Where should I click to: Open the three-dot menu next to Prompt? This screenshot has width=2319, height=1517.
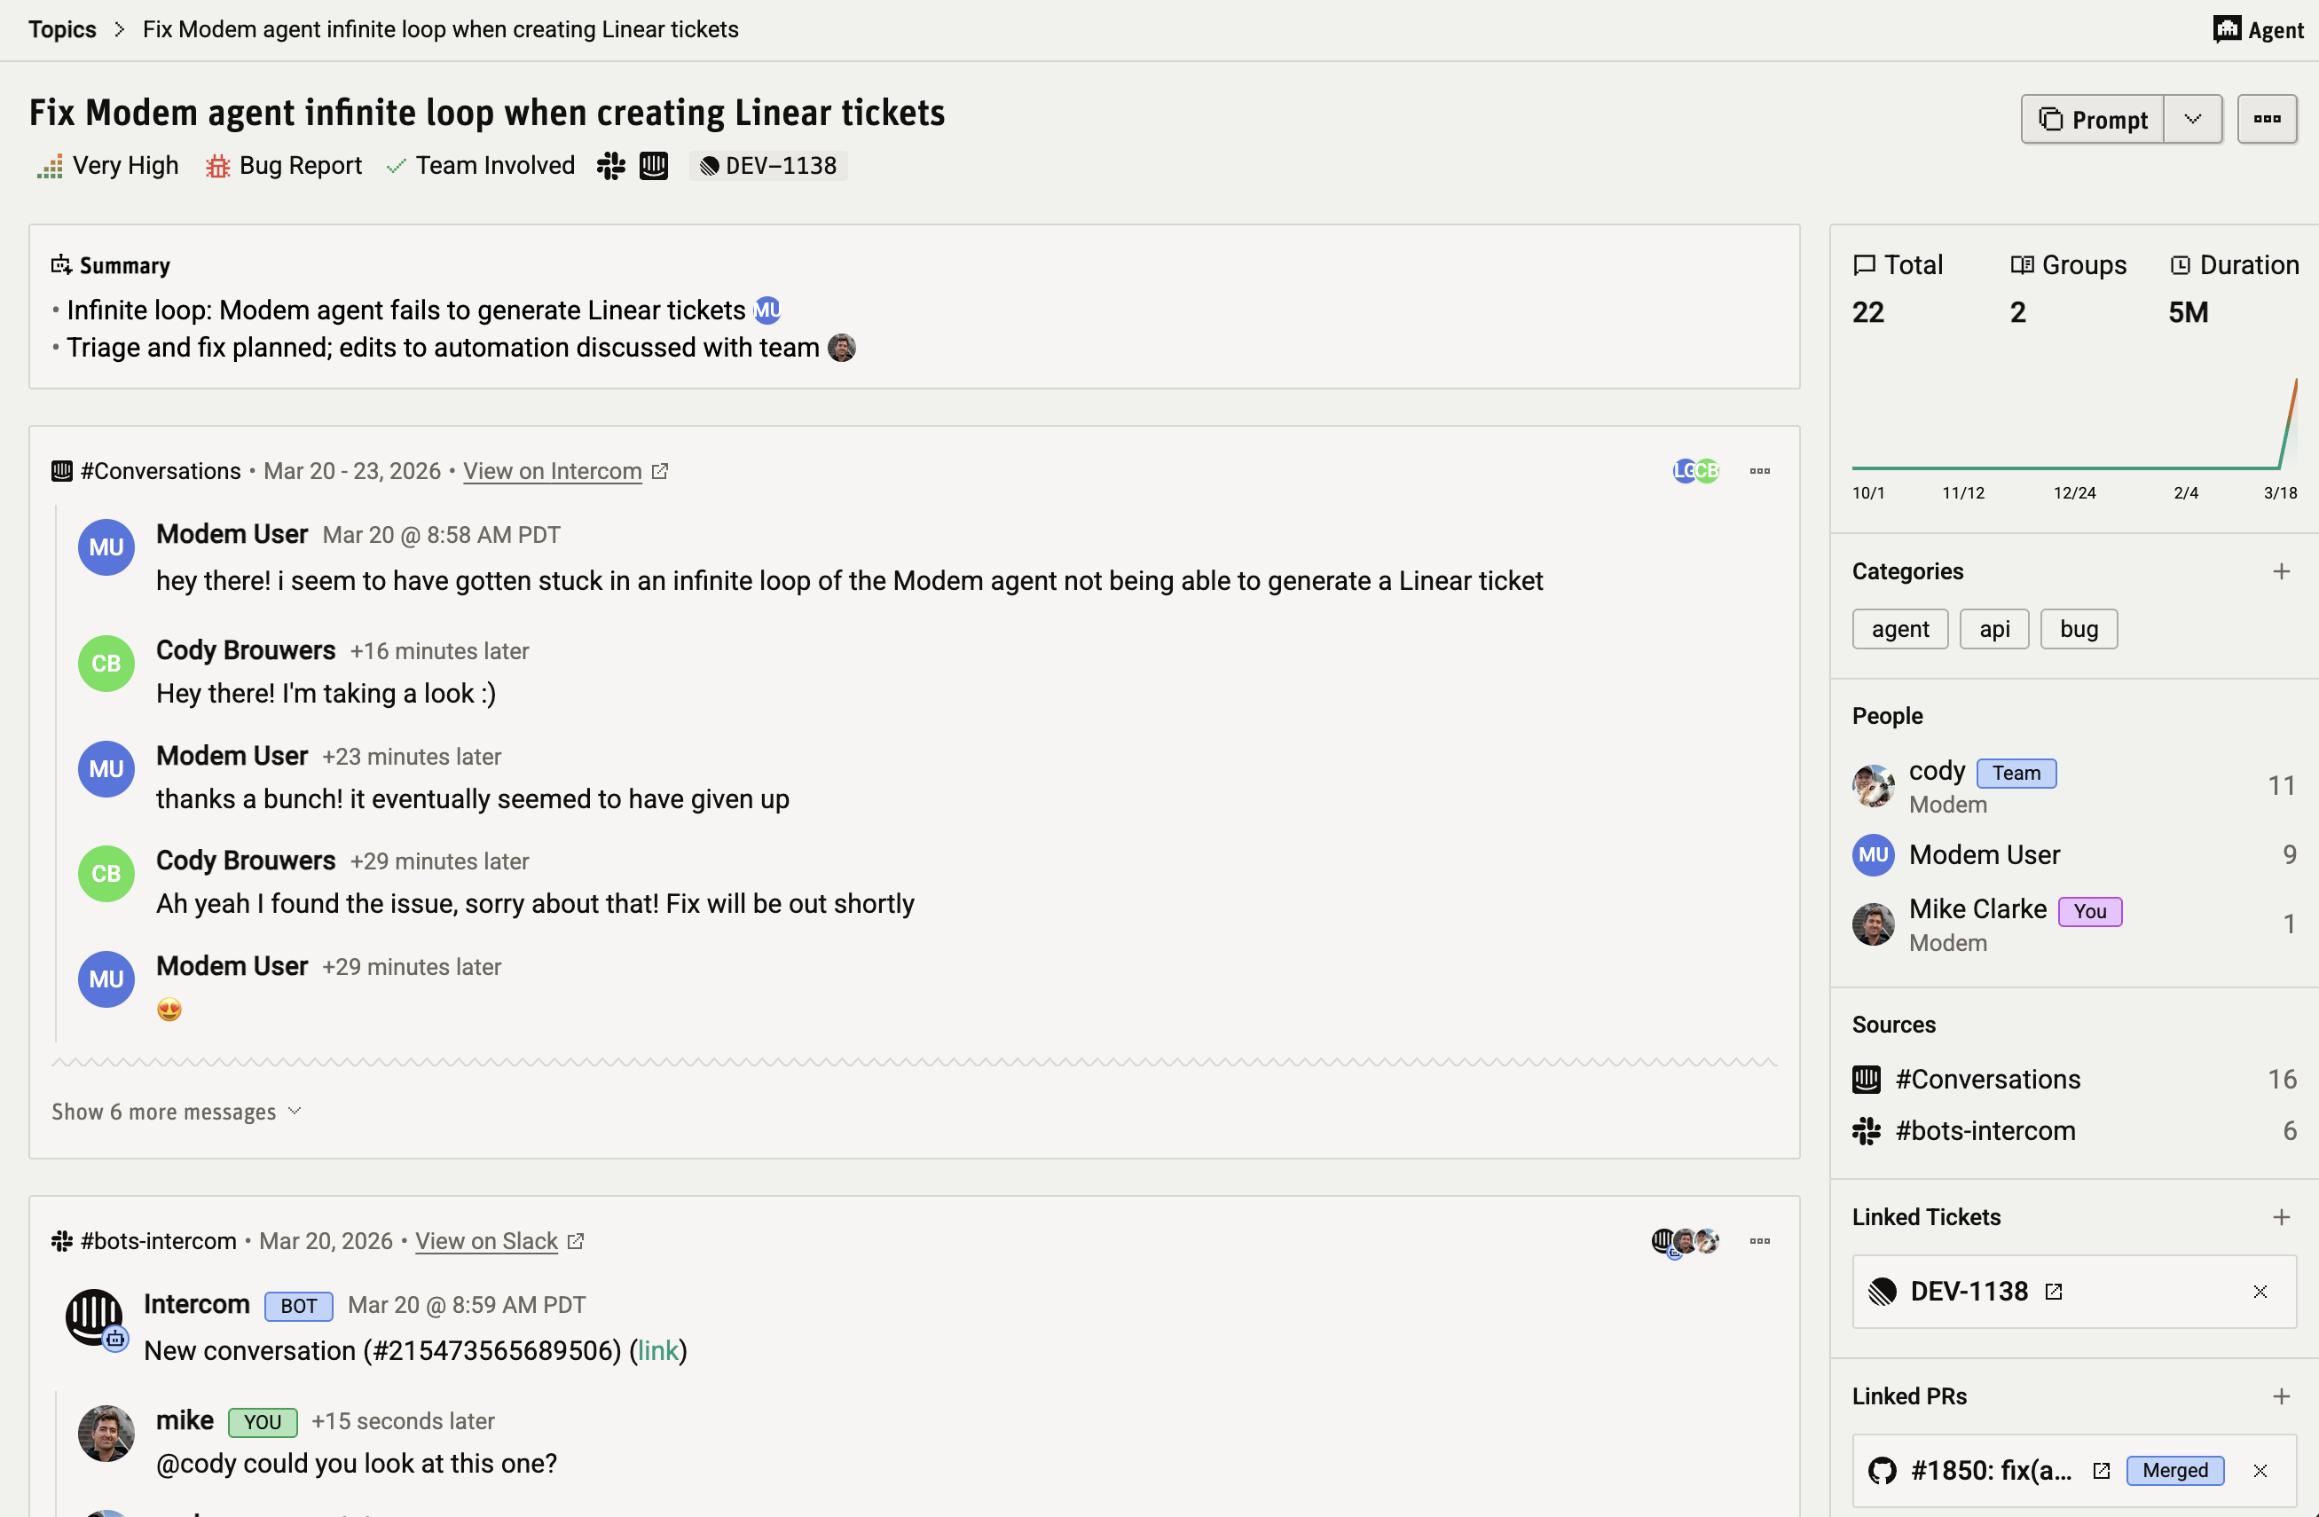pos(2268,119)
